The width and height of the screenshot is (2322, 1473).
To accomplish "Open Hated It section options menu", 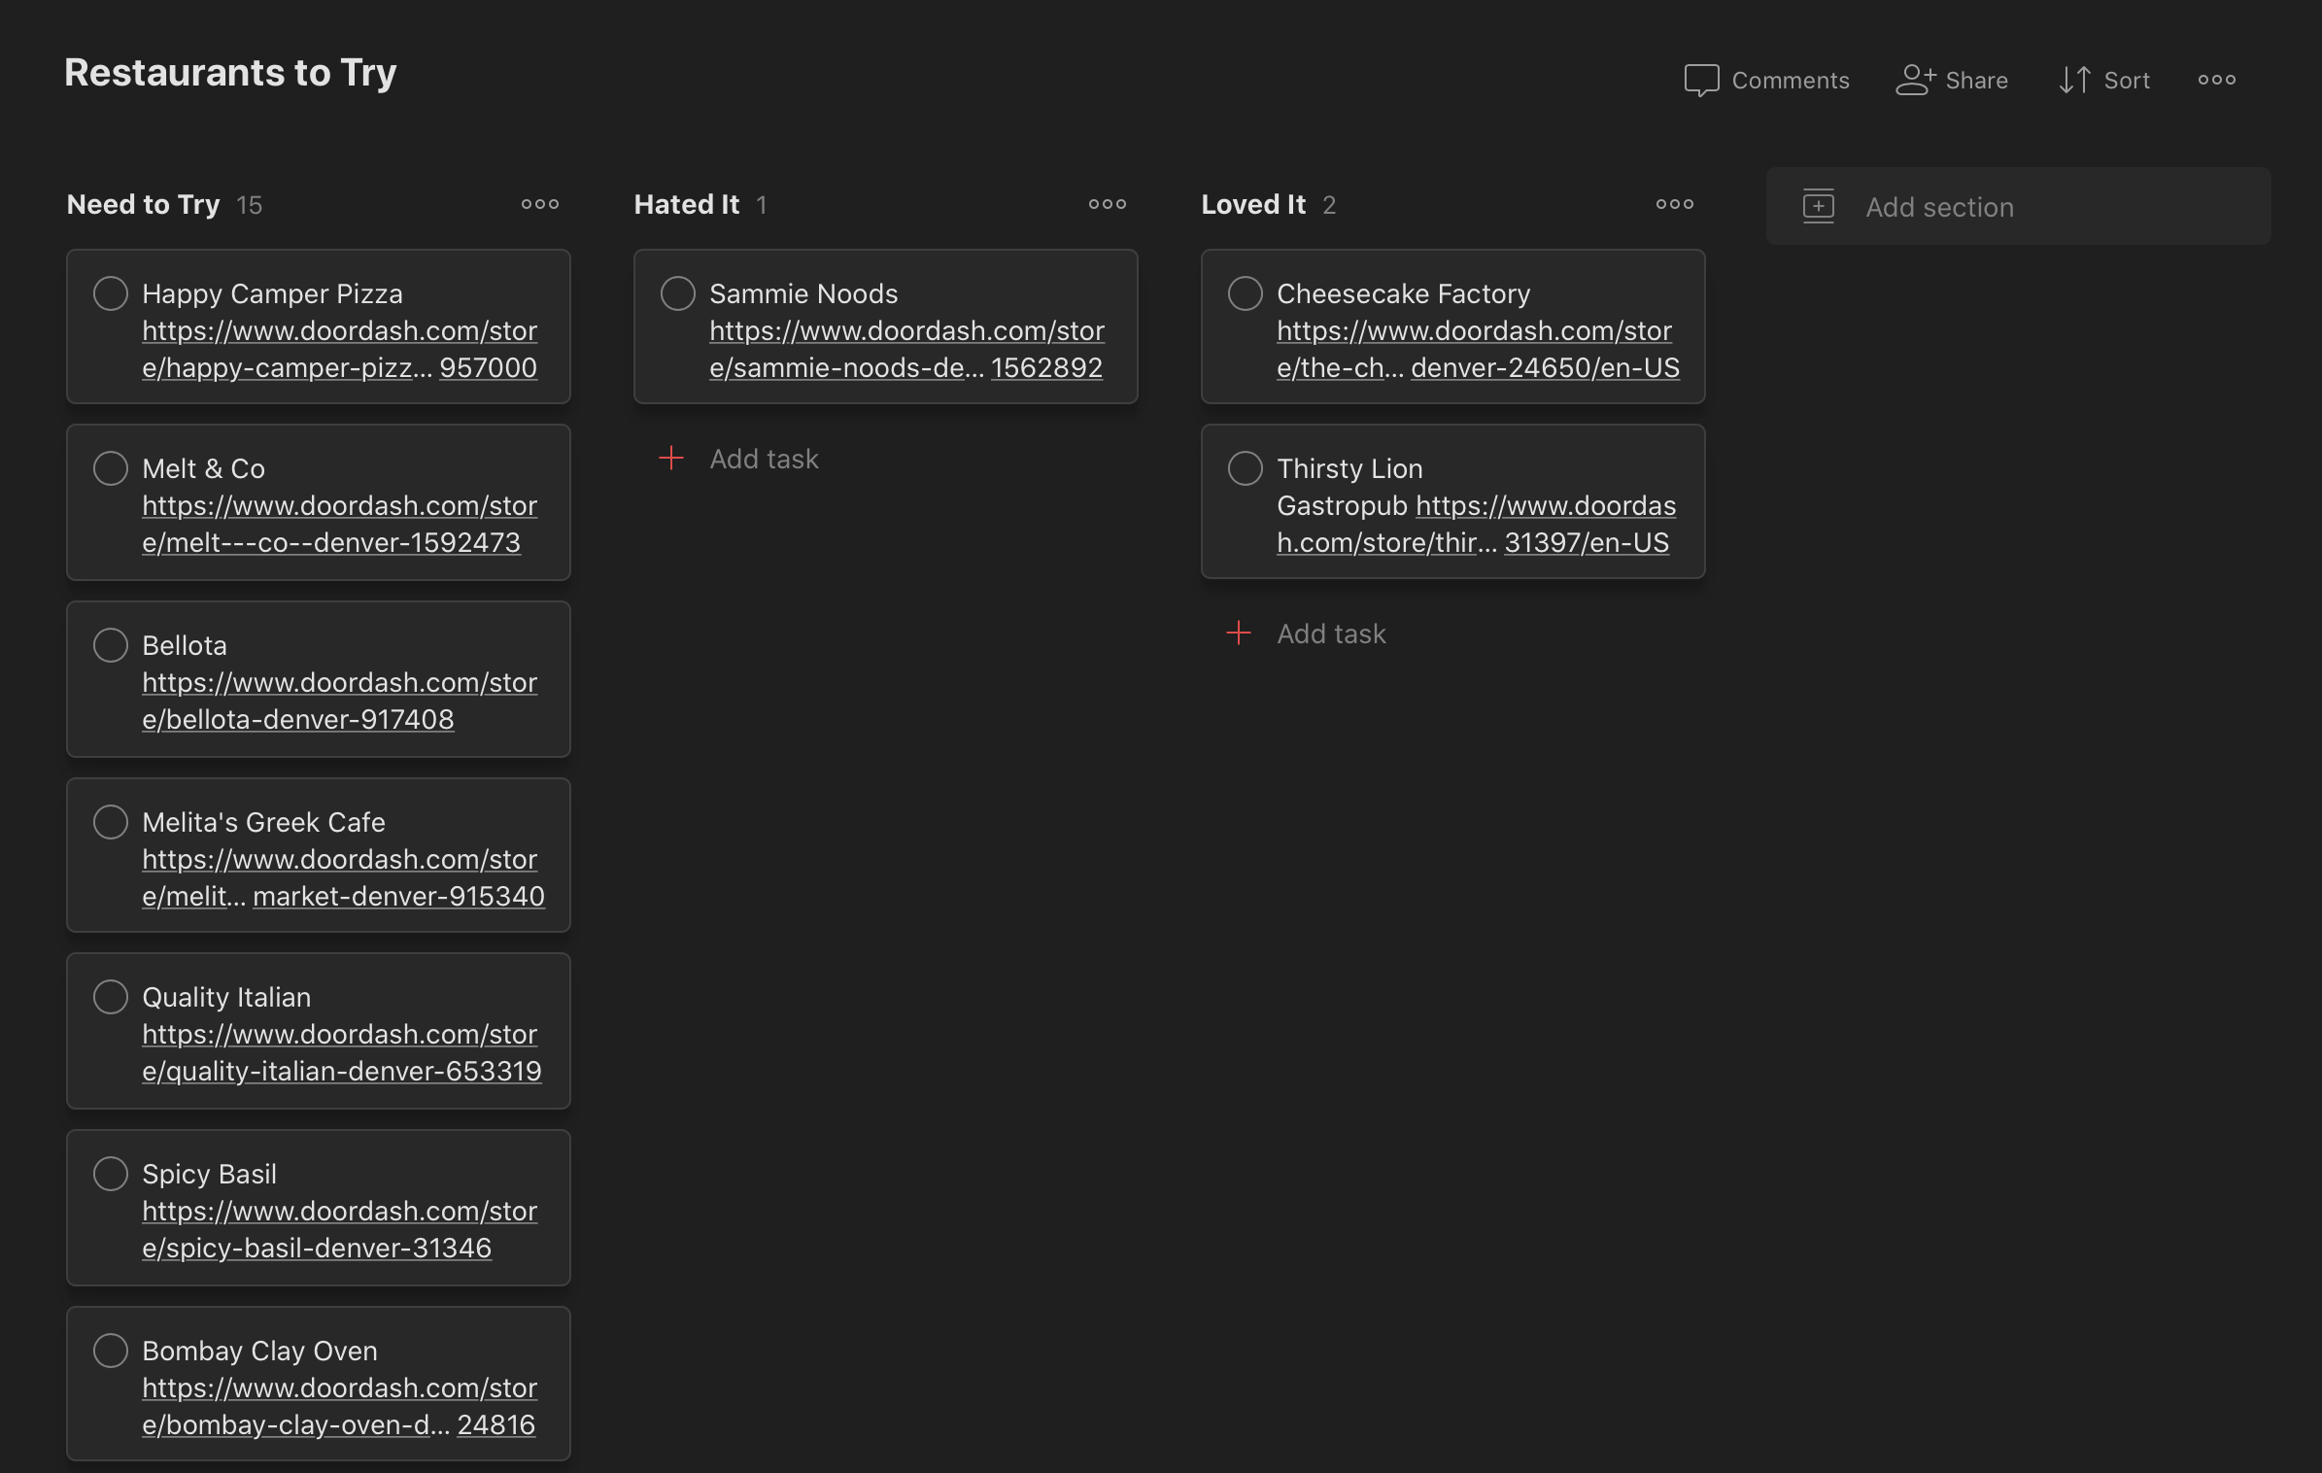I will (1108, 204).
